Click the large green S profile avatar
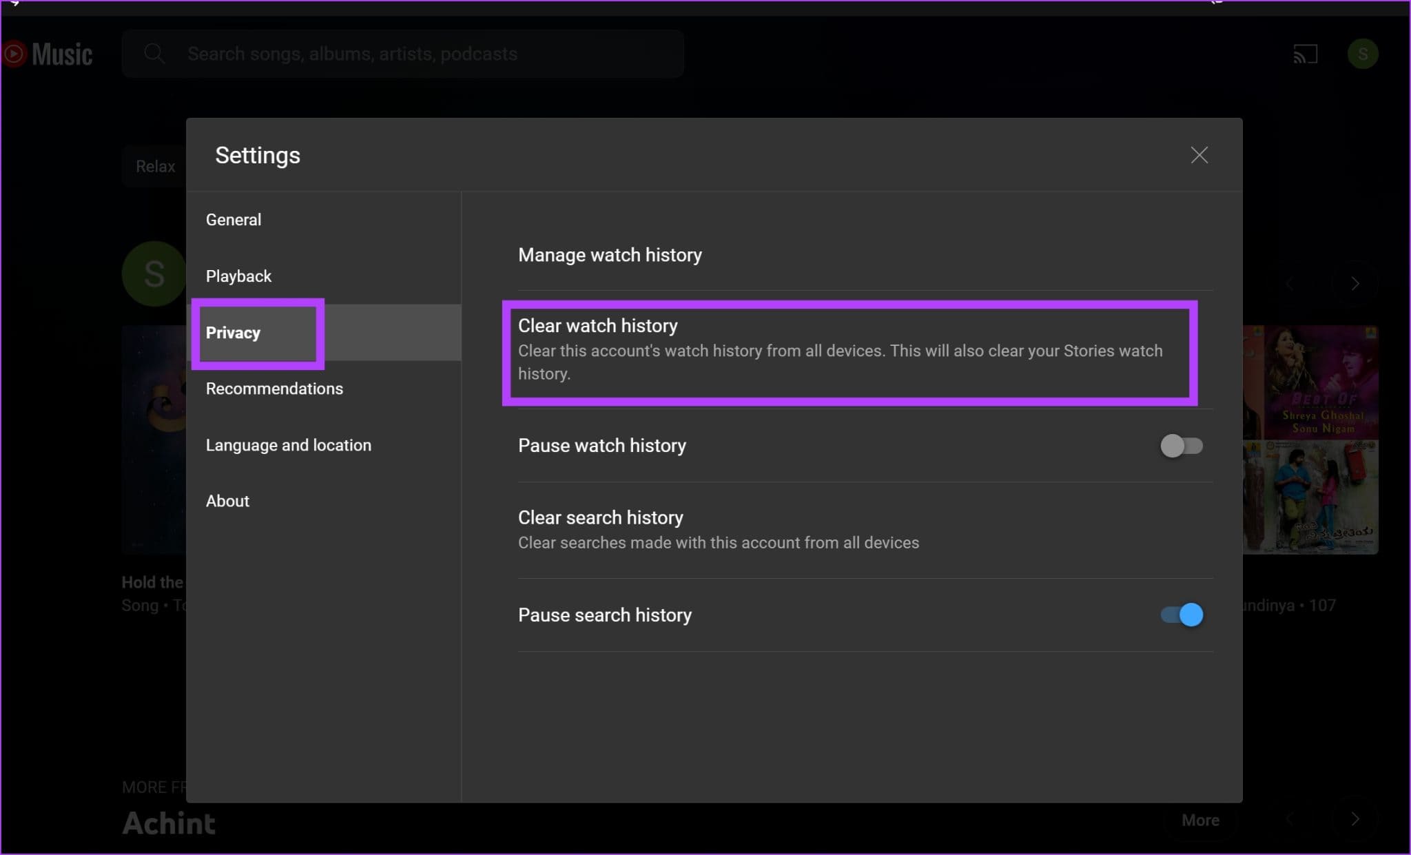 click(154, 274)
